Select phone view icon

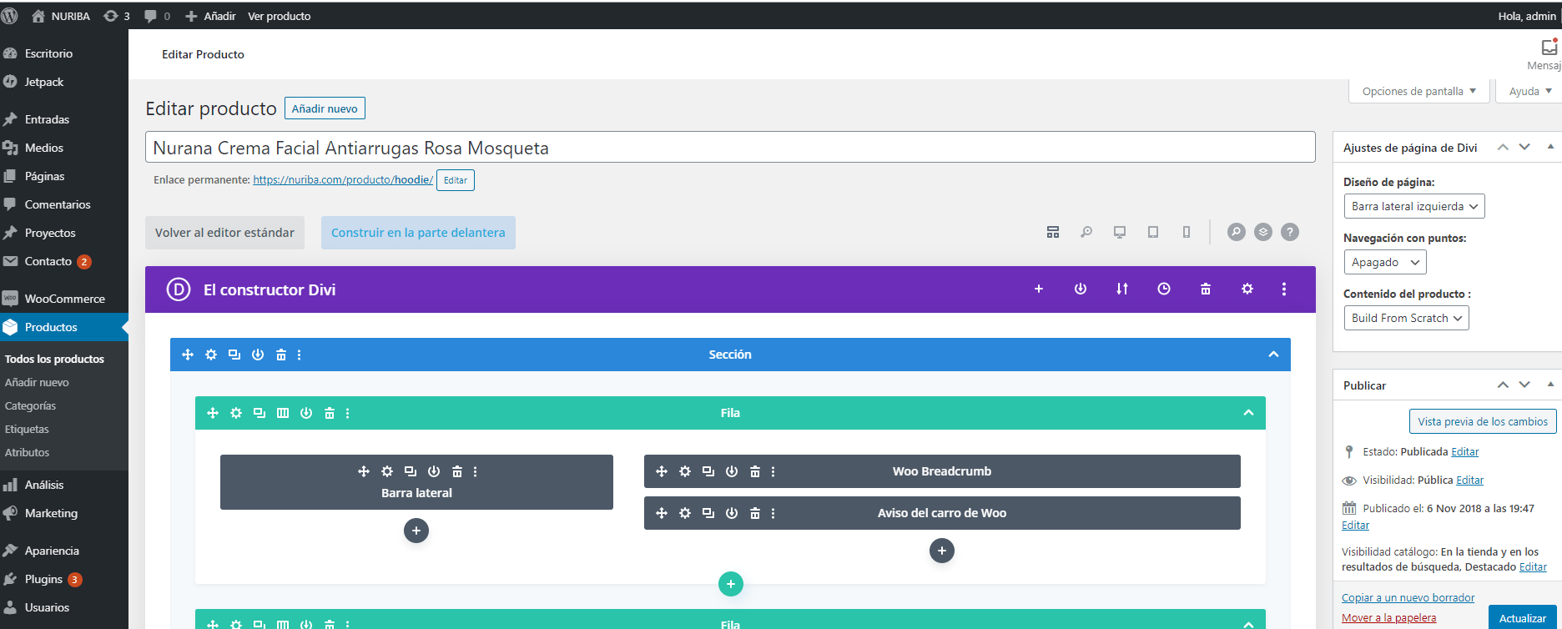click(x=1187, y=232)
